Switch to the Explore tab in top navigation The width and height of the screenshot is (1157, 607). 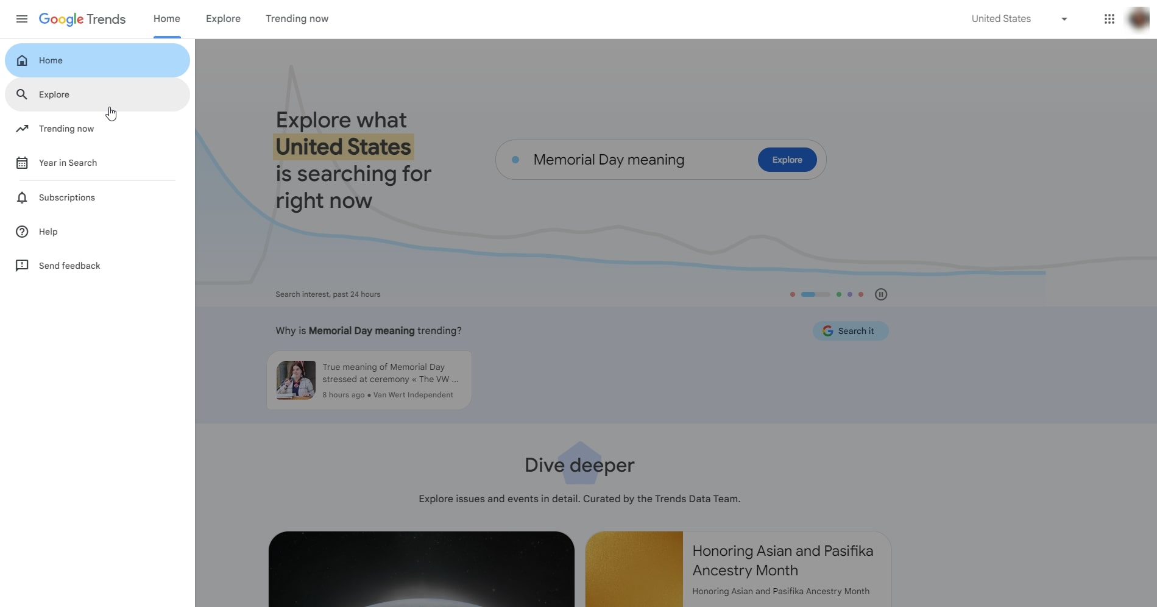pos(223,19)
